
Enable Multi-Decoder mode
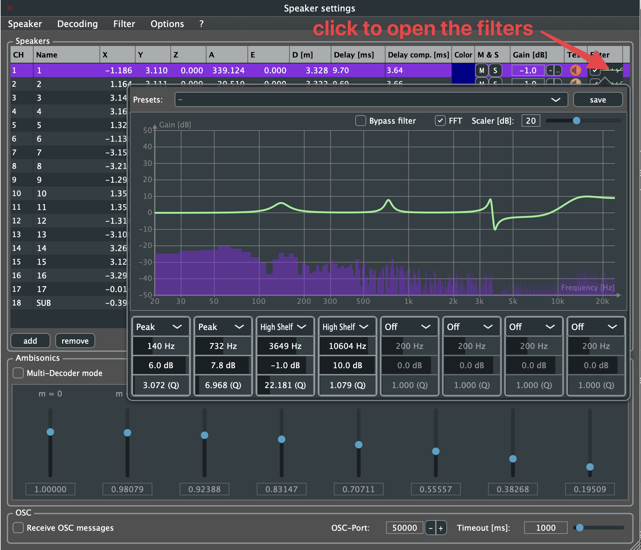pos(18,373)
